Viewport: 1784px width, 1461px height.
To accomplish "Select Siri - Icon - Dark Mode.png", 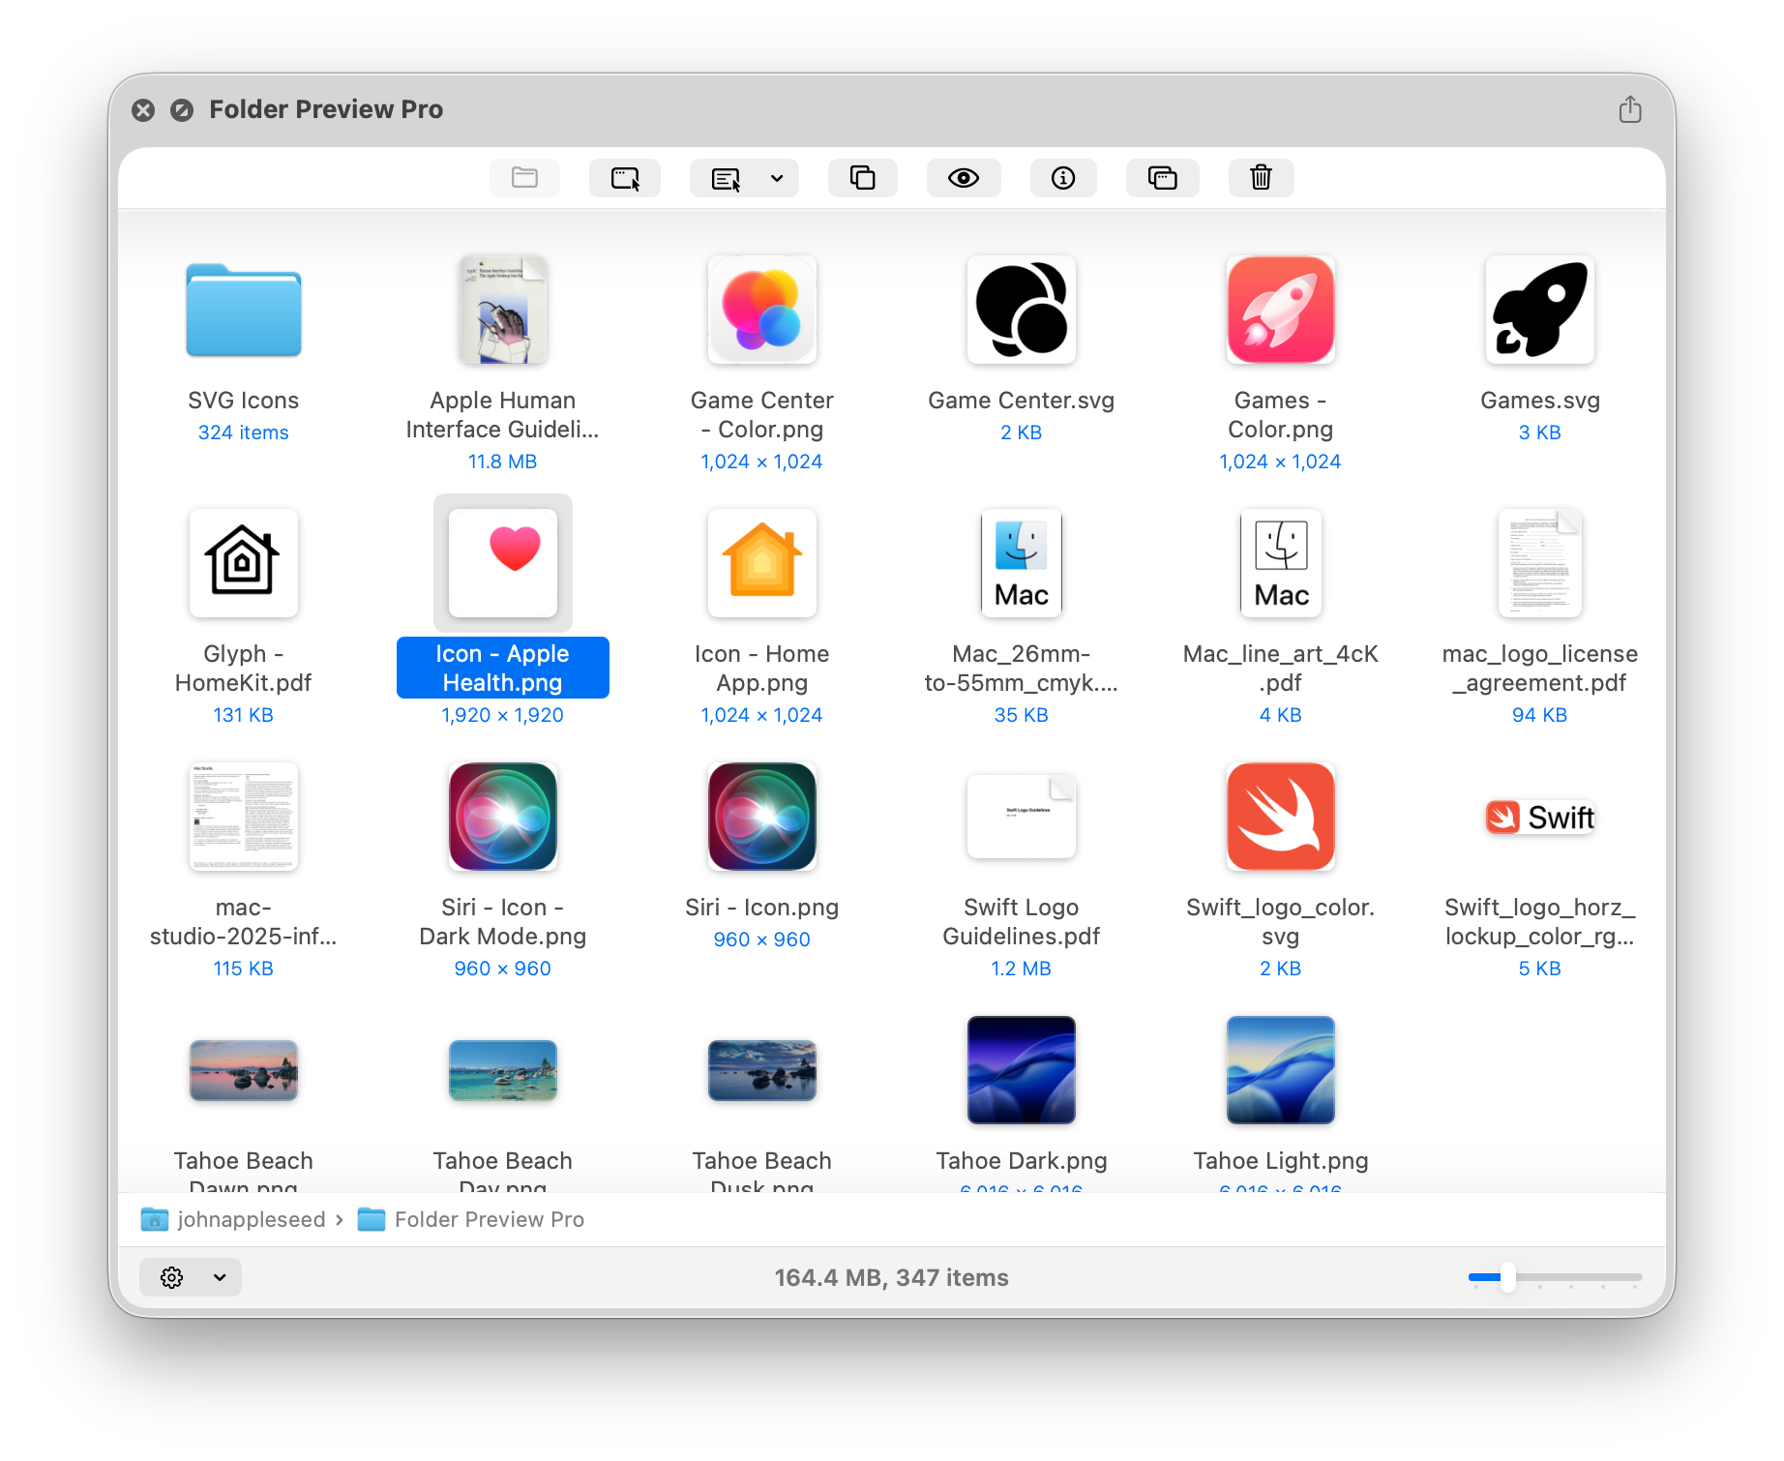I will [x=503, y=817].
